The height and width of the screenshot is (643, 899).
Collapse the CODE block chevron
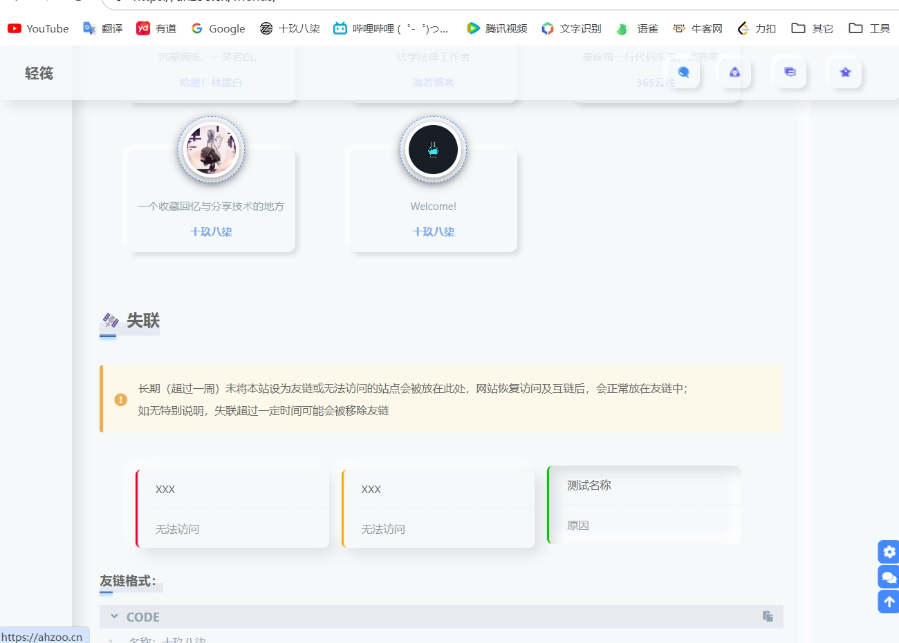point(114,617)
